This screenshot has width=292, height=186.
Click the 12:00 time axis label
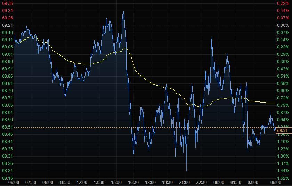click(82, 183)
